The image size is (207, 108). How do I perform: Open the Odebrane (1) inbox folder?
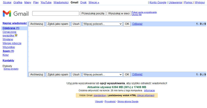pyautogui.click(x=11, y=28)
